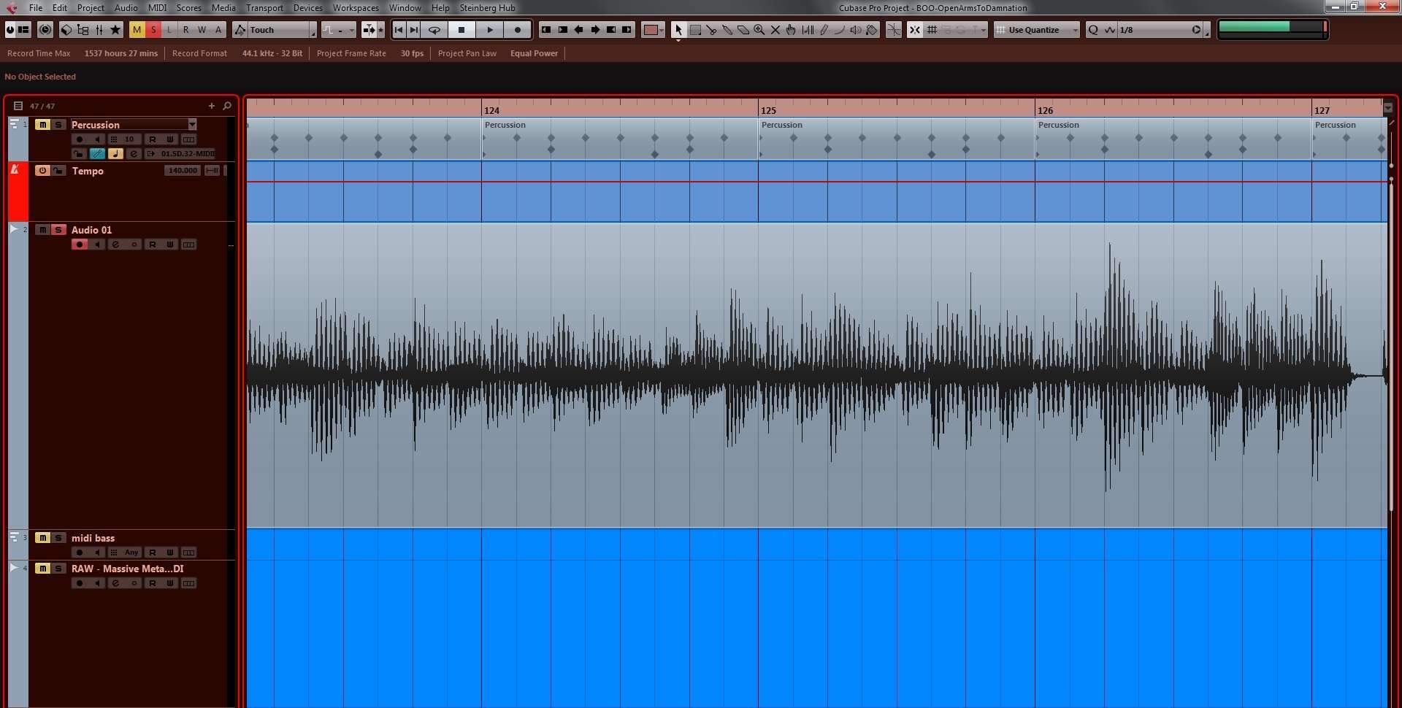Select the Glue tool

[727, 30]
